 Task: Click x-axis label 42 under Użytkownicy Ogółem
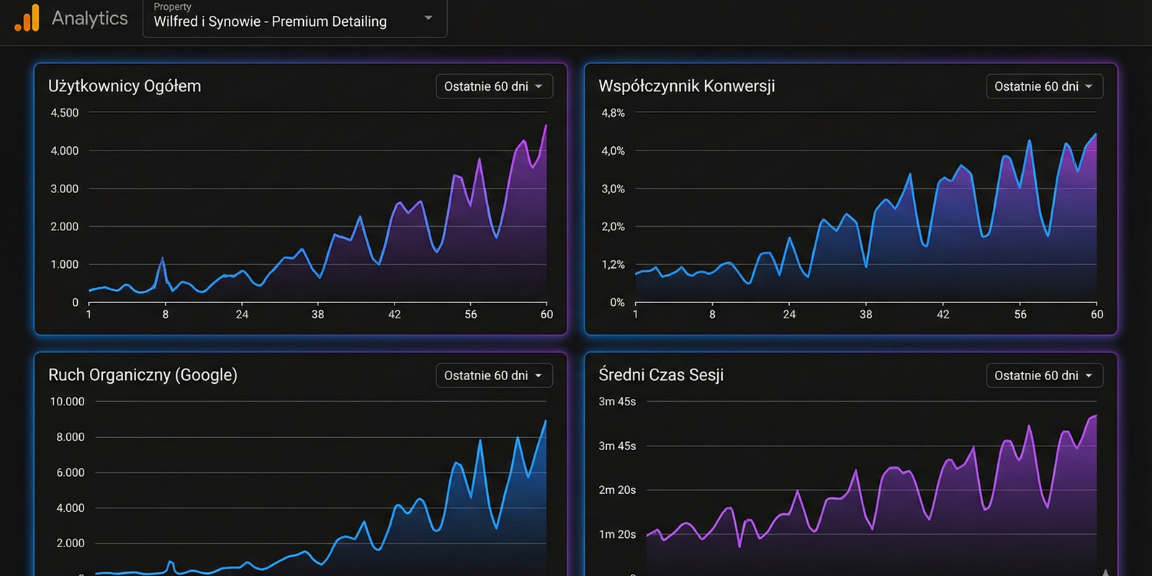click(x=395, y=315)
